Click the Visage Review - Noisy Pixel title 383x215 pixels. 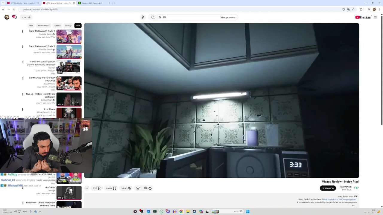(x=341, y=182)
